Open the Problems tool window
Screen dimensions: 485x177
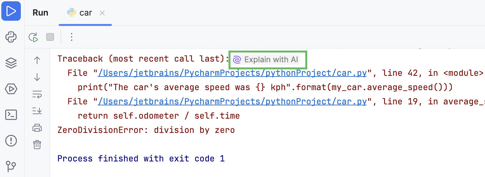[x=11, y=140]
